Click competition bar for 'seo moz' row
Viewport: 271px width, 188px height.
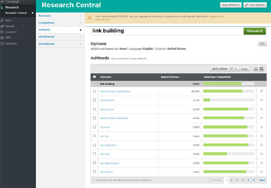point(229,153)
